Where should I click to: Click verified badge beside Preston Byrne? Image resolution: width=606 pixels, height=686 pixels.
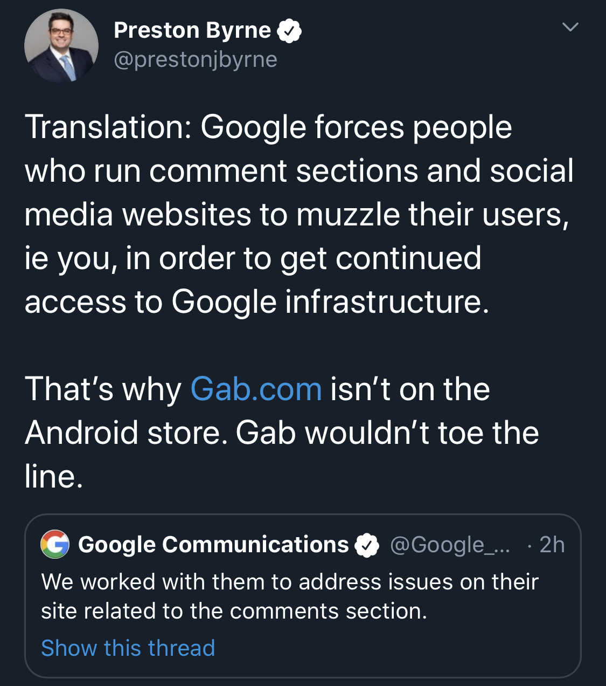(x=289, y=31)
